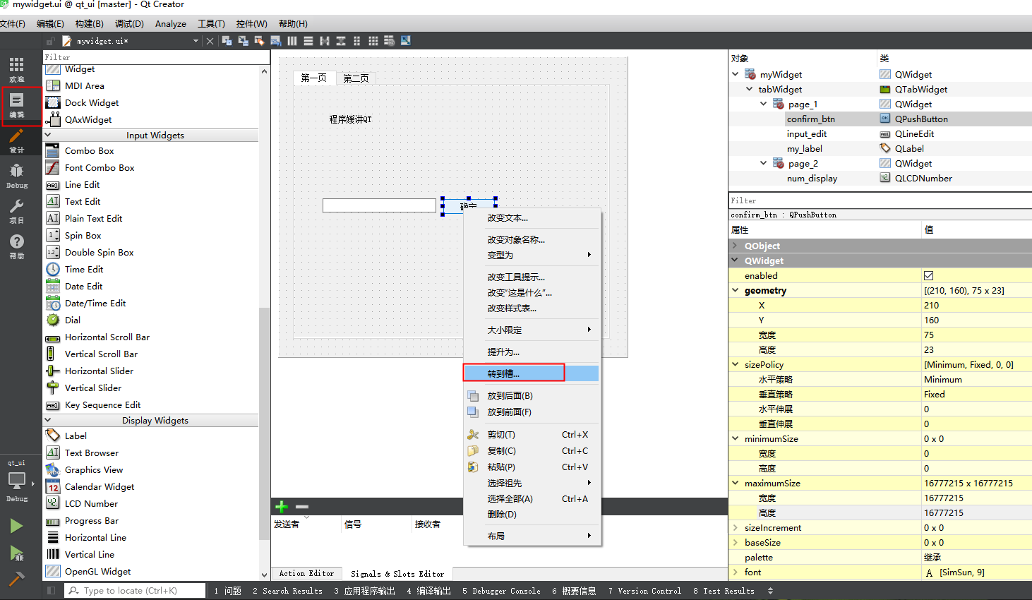Switch to the 欢迎 welcome mode
Screen dimensions: 1032x600
pyautogui.click(x=17, y=69)
